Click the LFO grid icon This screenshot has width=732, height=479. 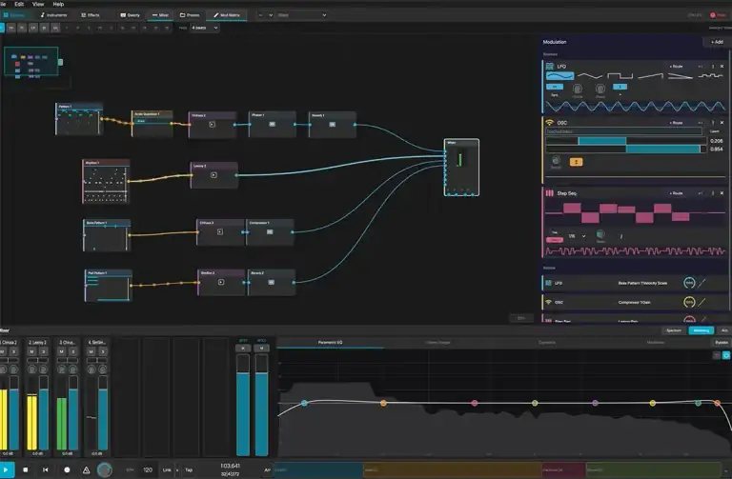[549, 67]
